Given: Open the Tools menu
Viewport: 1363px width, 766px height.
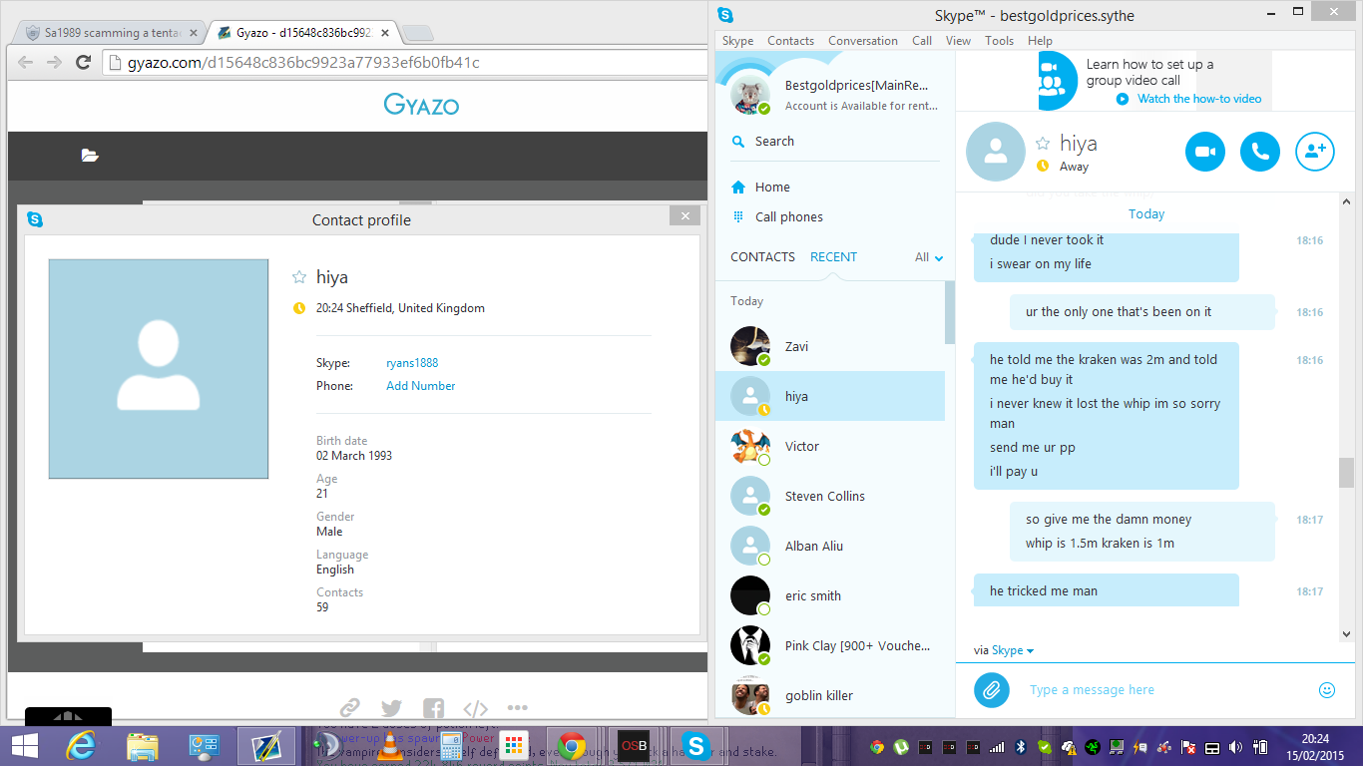Looking at the screenshot, I should point(999,41).
